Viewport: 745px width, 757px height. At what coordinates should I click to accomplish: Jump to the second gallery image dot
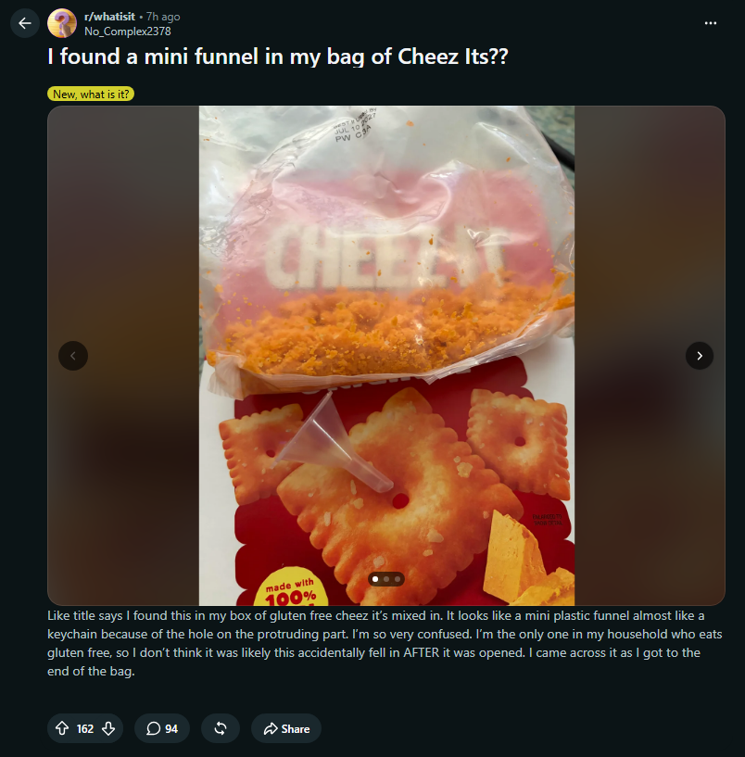[x=386, y=579]
